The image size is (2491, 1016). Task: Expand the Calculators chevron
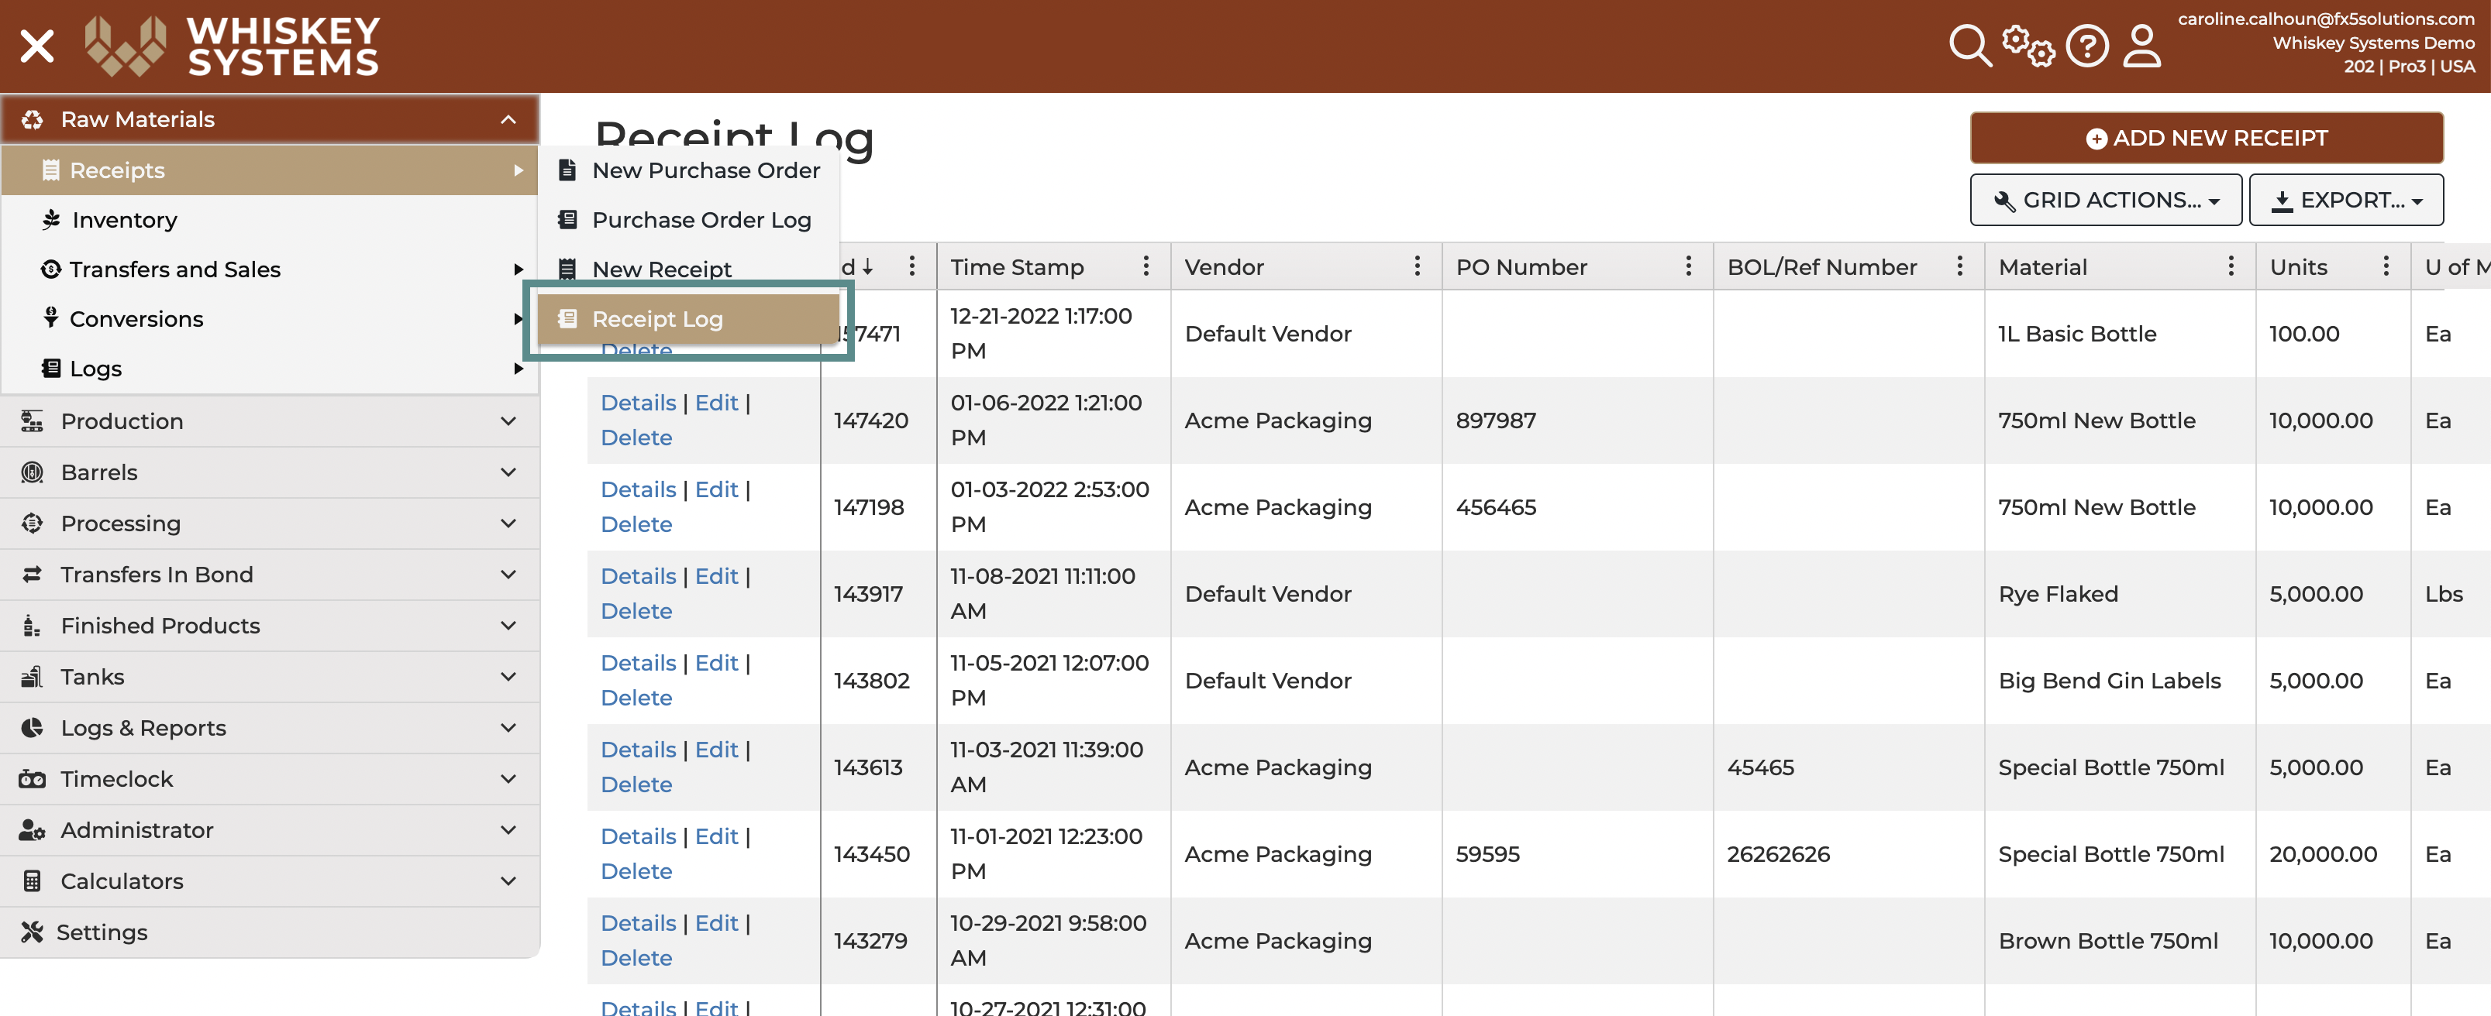pyautogui.click(x=508, y=880)
